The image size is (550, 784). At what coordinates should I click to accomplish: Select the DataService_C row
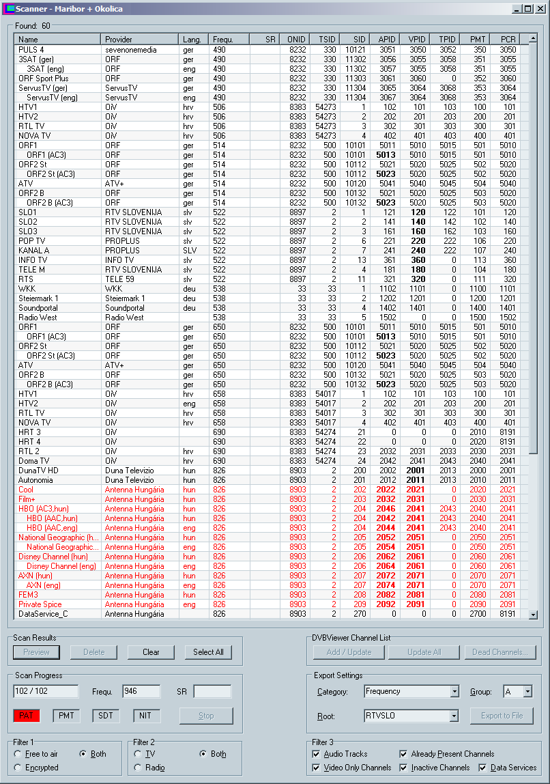[x=271, y=613]
